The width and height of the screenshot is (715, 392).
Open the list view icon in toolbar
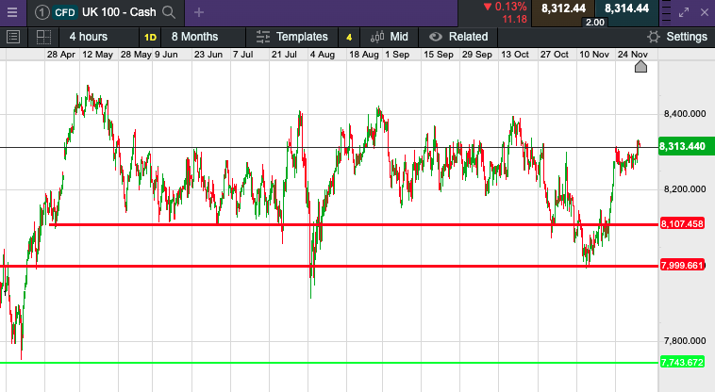[13, 37]
